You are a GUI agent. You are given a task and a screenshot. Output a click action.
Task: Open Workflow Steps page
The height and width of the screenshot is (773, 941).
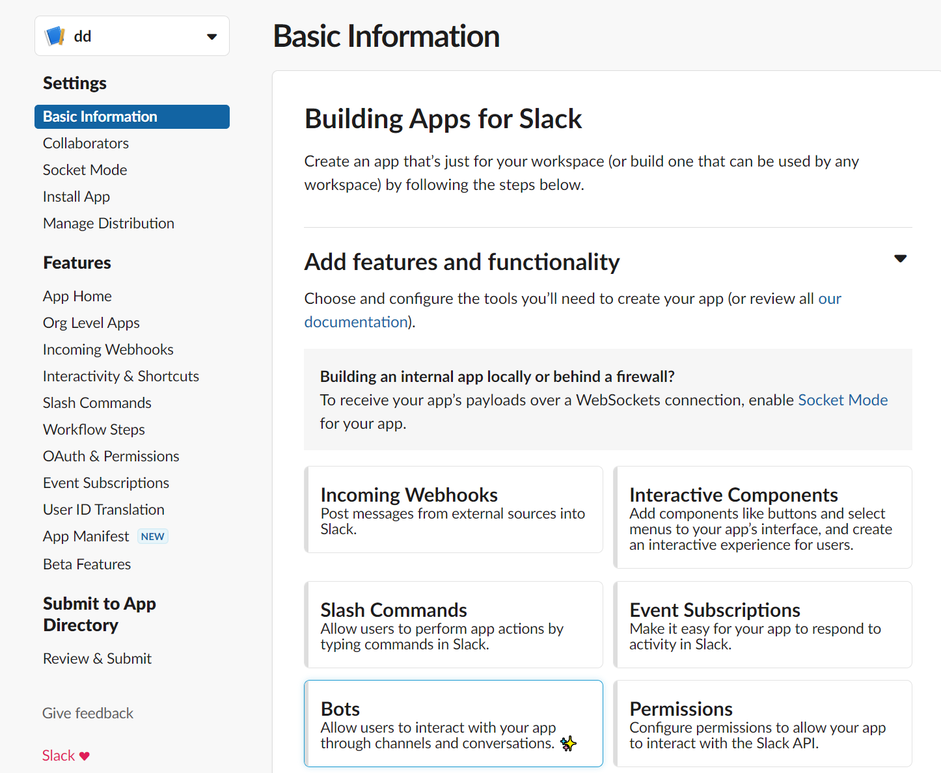(x=94, y=429)
